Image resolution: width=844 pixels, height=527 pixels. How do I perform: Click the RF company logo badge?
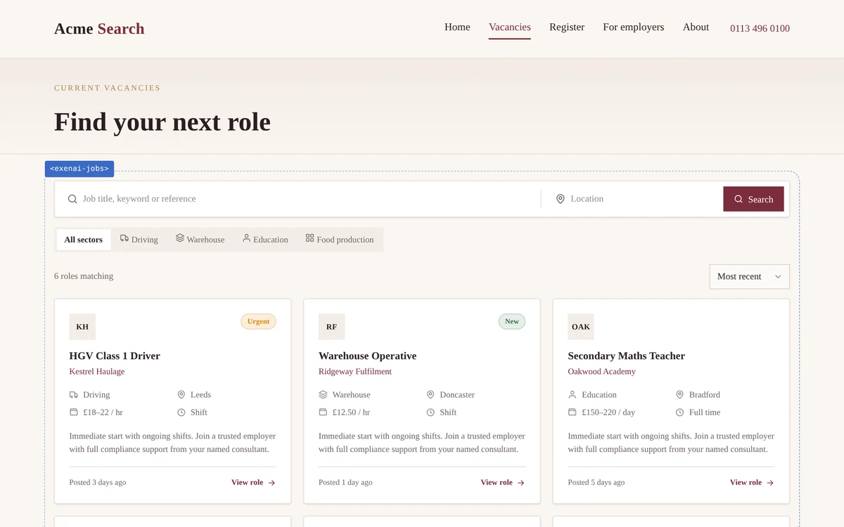pos(331,327)
